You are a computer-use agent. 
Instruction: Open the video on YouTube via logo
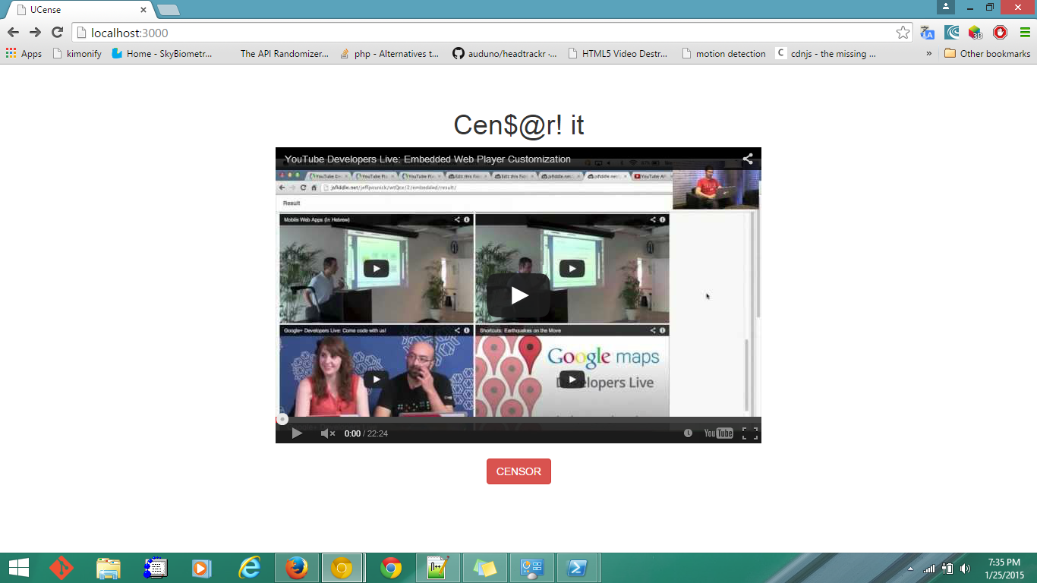tap(718, 433)
